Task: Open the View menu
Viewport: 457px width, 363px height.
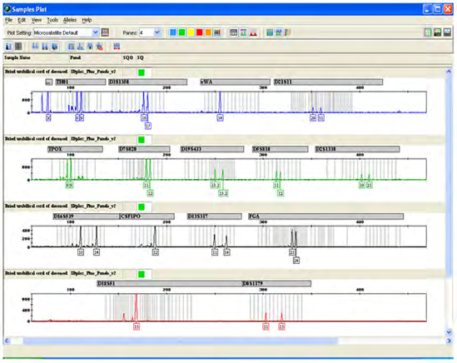Action: tap(37, 20)
